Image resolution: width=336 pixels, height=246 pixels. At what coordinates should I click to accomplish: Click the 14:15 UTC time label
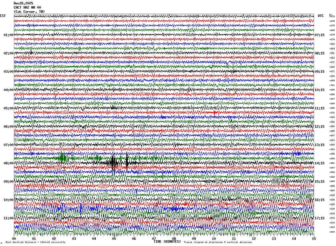tap(320, 163)
